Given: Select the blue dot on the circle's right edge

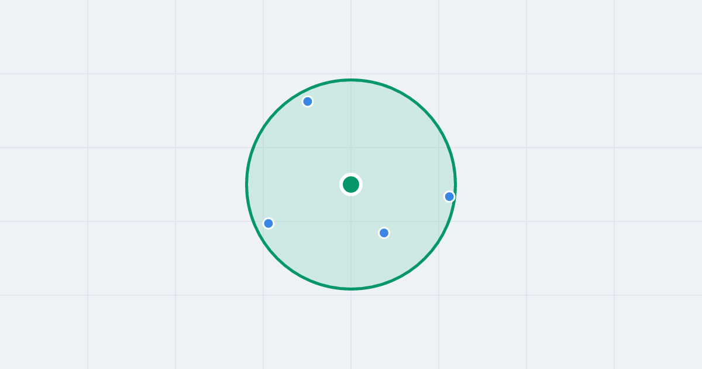Looking at the screenshot, I should [449, 196].
